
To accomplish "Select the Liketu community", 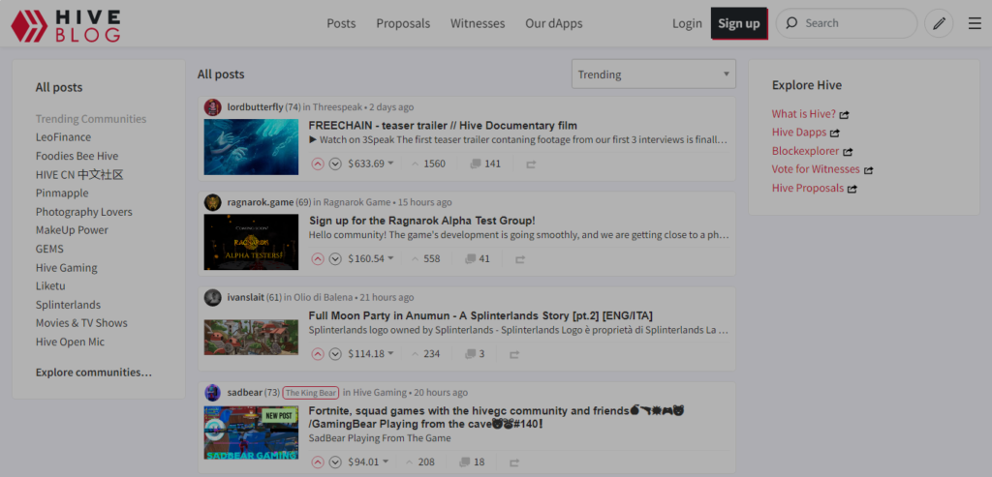I will 50,286.
